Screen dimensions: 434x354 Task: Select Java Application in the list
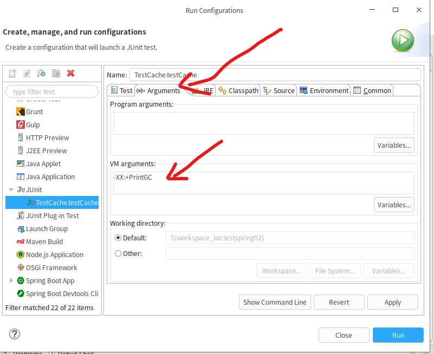50,176
